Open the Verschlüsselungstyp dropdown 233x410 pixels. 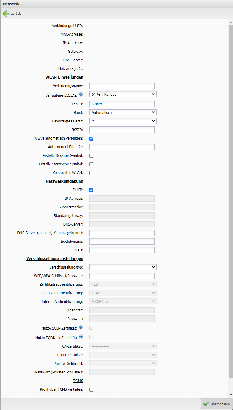[x=123, y=267]
